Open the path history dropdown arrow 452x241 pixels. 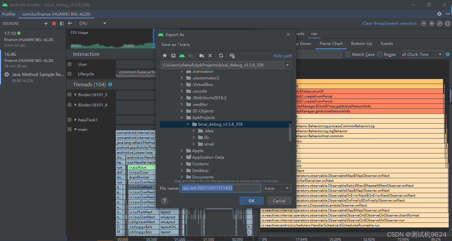coord(287,65)
